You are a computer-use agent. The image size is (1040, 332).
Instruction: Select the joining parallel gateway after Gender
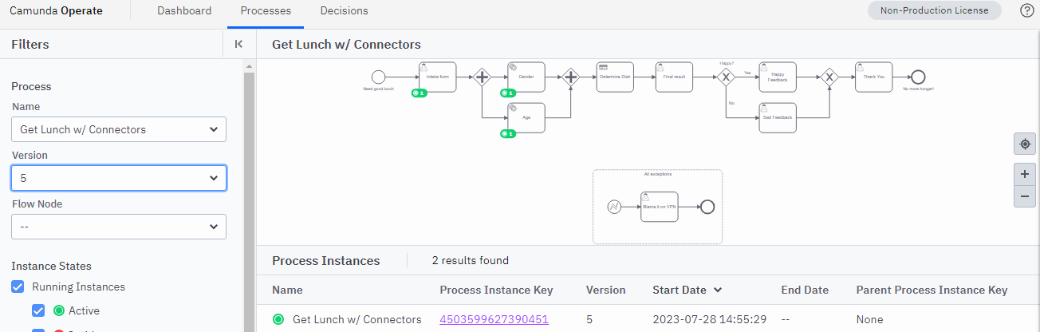[570, 77]
